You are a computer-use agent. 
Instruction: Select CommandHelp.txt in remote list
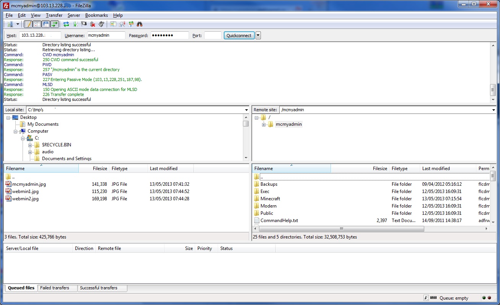pos(279,221)
